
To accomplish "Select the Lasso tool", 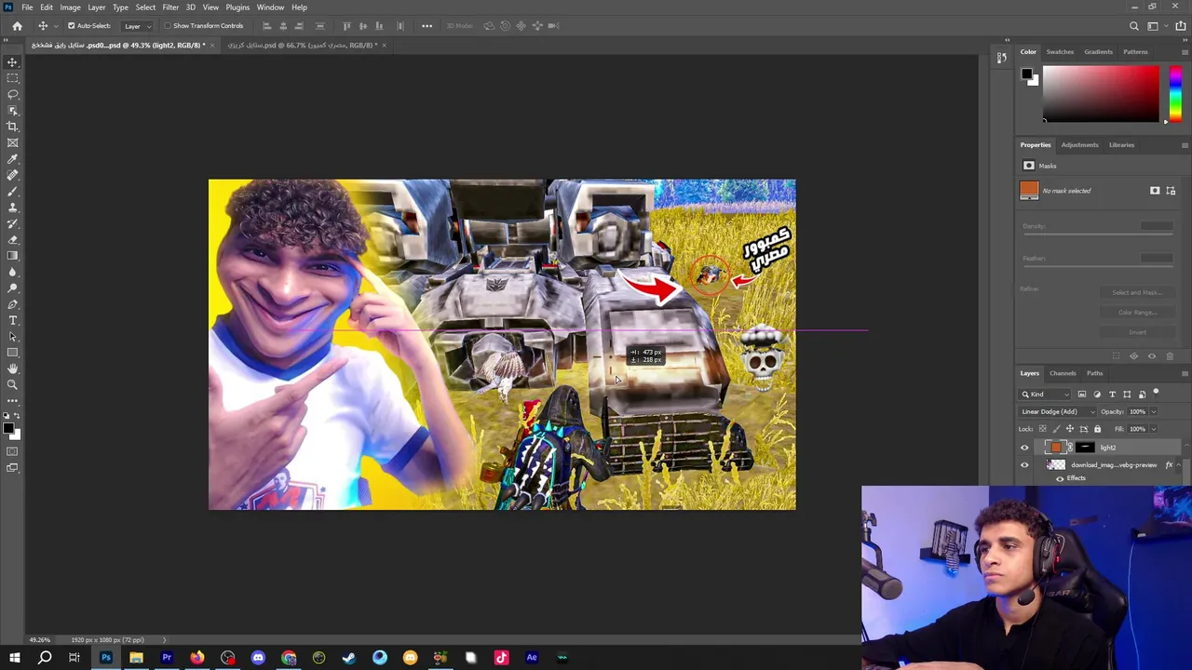I will coord(12,94).
